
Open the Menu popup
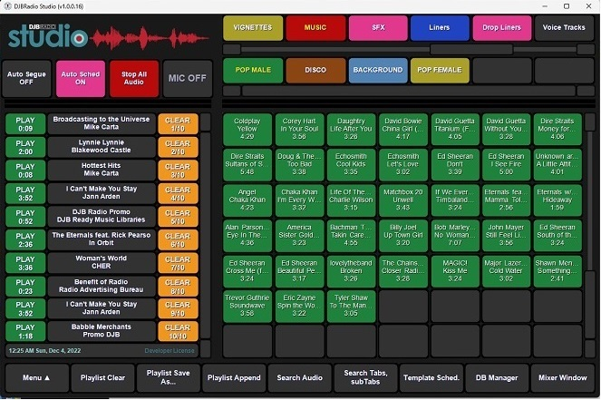(37, 377)
